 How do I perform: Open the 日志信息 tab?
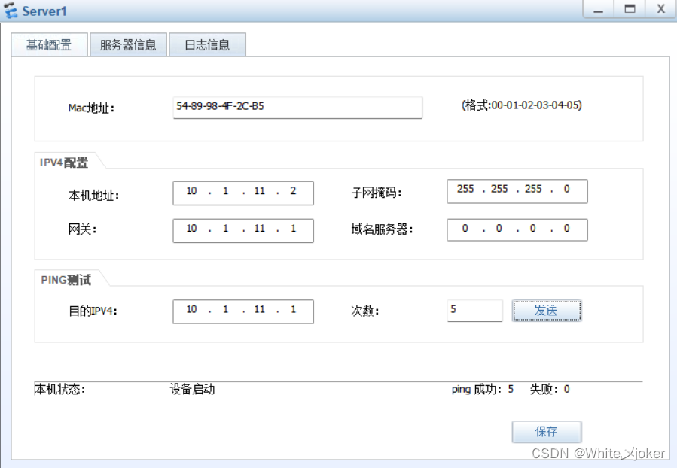(207, 45)
